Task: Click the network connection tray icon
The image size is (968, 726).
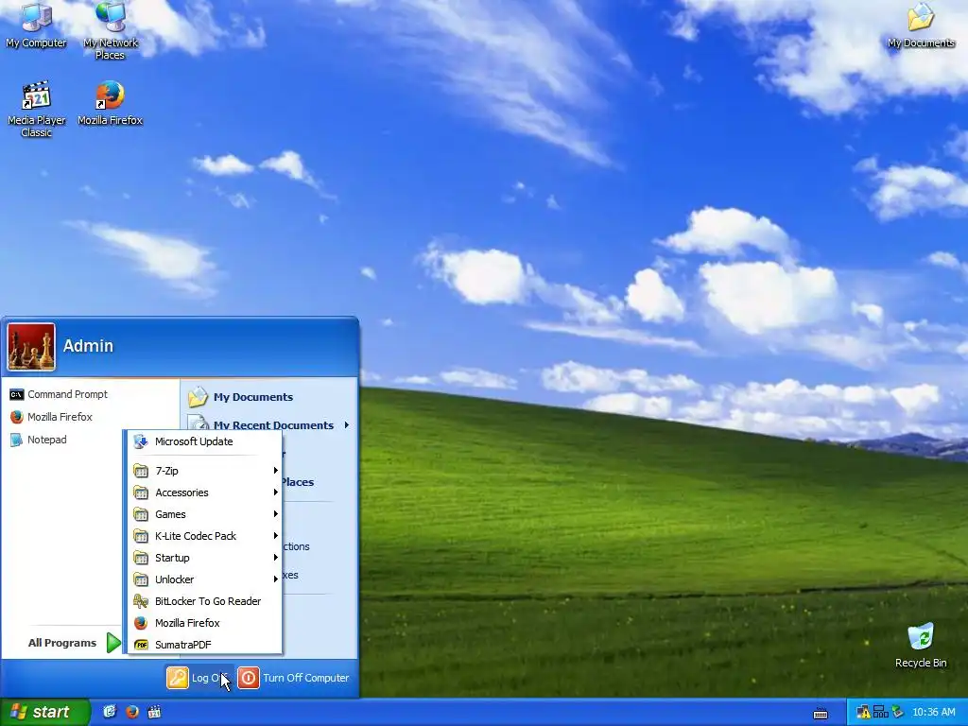Action: tap(880, 713)
